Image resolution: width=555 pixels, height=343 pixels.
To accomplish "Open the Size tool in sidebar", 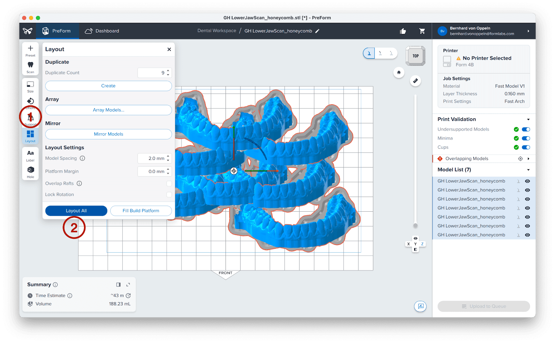I will pyautogui.click(x=31, y=86).
